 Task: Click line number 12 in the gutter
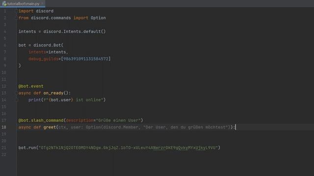click(x=4, y=86)
